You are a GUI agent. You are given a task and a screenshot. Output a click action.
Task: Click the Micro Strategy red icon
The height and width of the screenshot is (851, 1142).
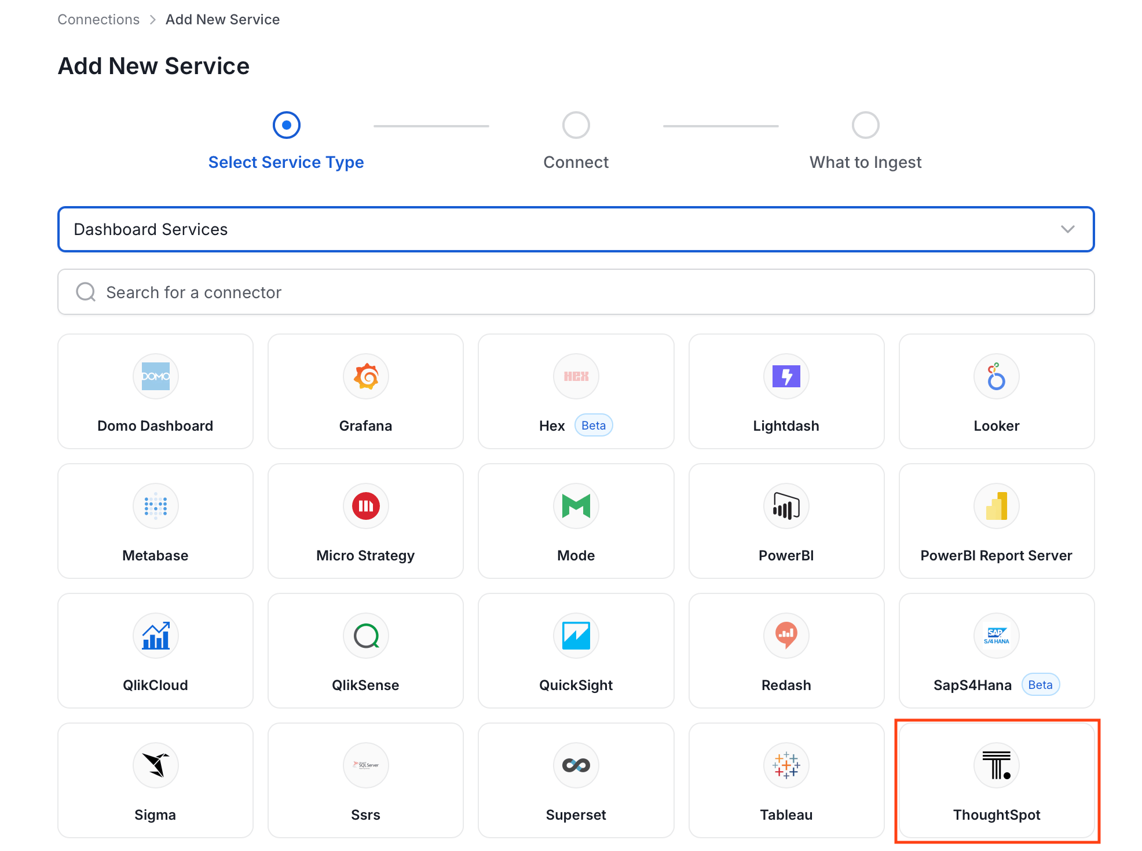click(x=365, y=506)
